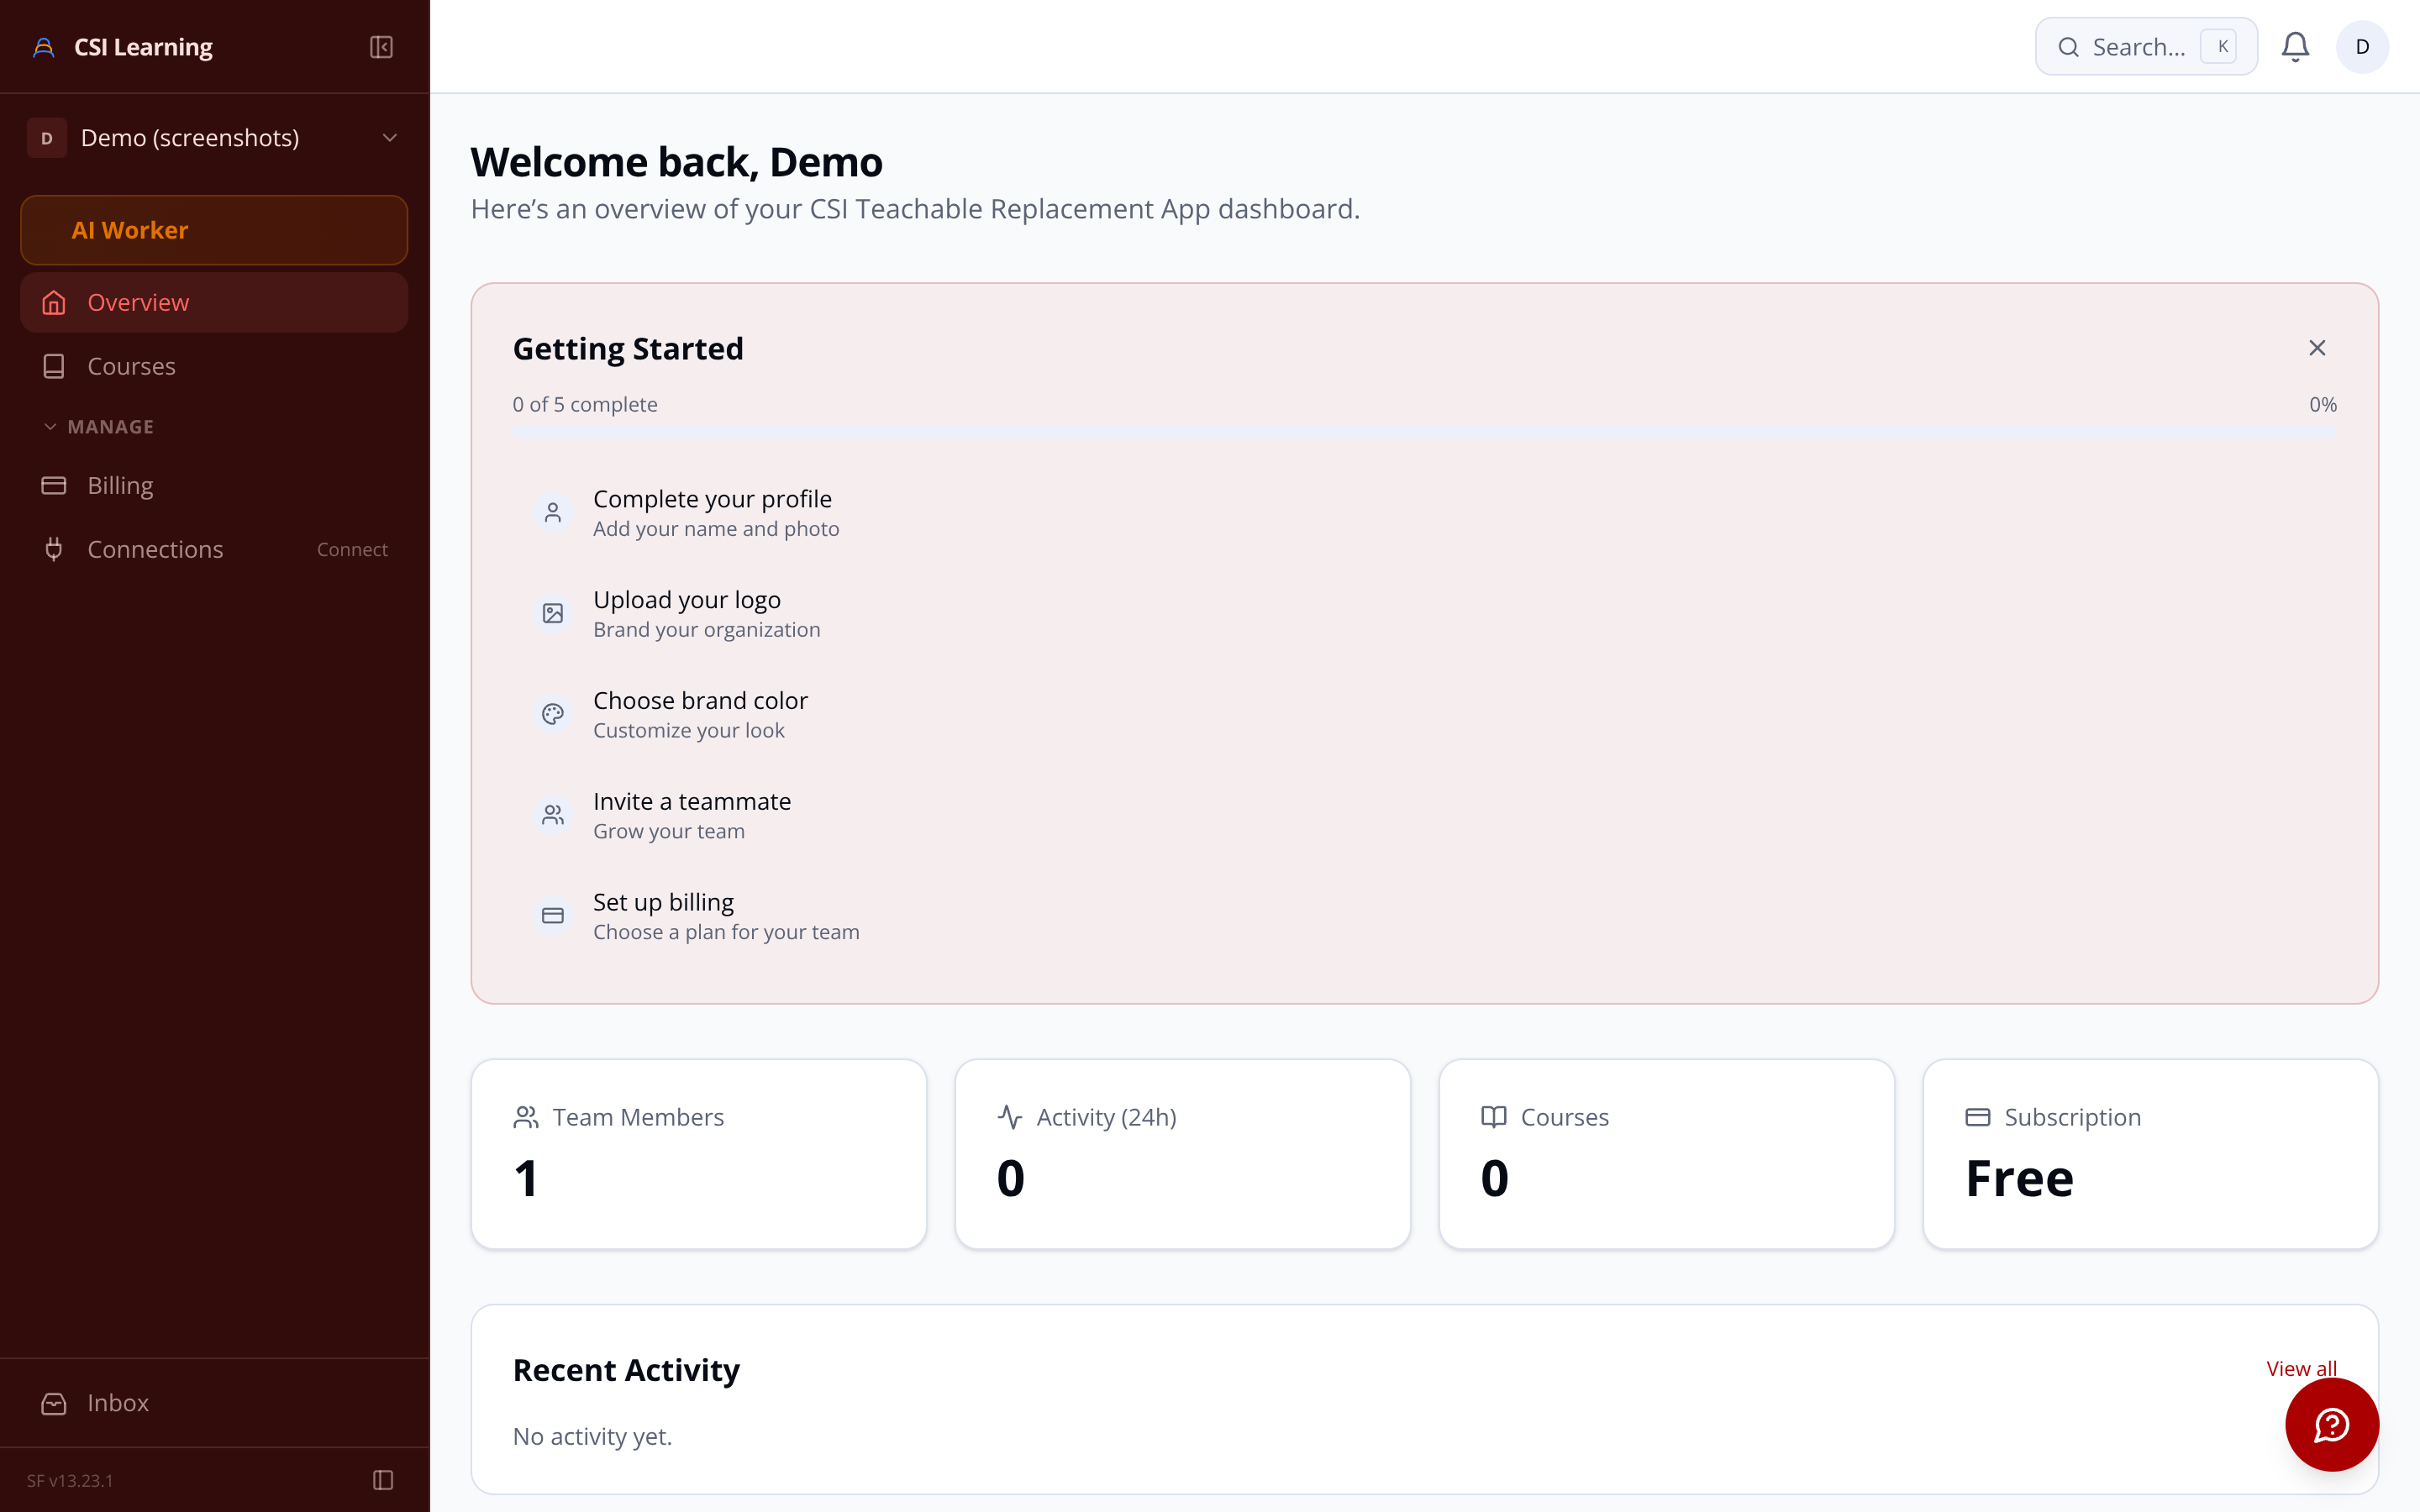
Task: Click the Courses book icon in sidebar
Action: [54, 366]
